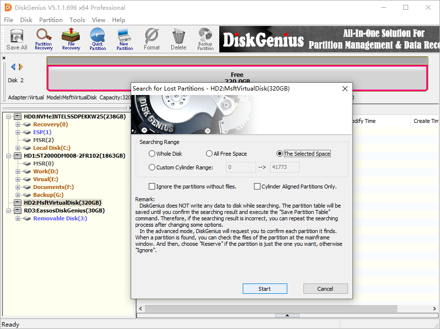Open the Partition menu

click(x=51, y=20)
